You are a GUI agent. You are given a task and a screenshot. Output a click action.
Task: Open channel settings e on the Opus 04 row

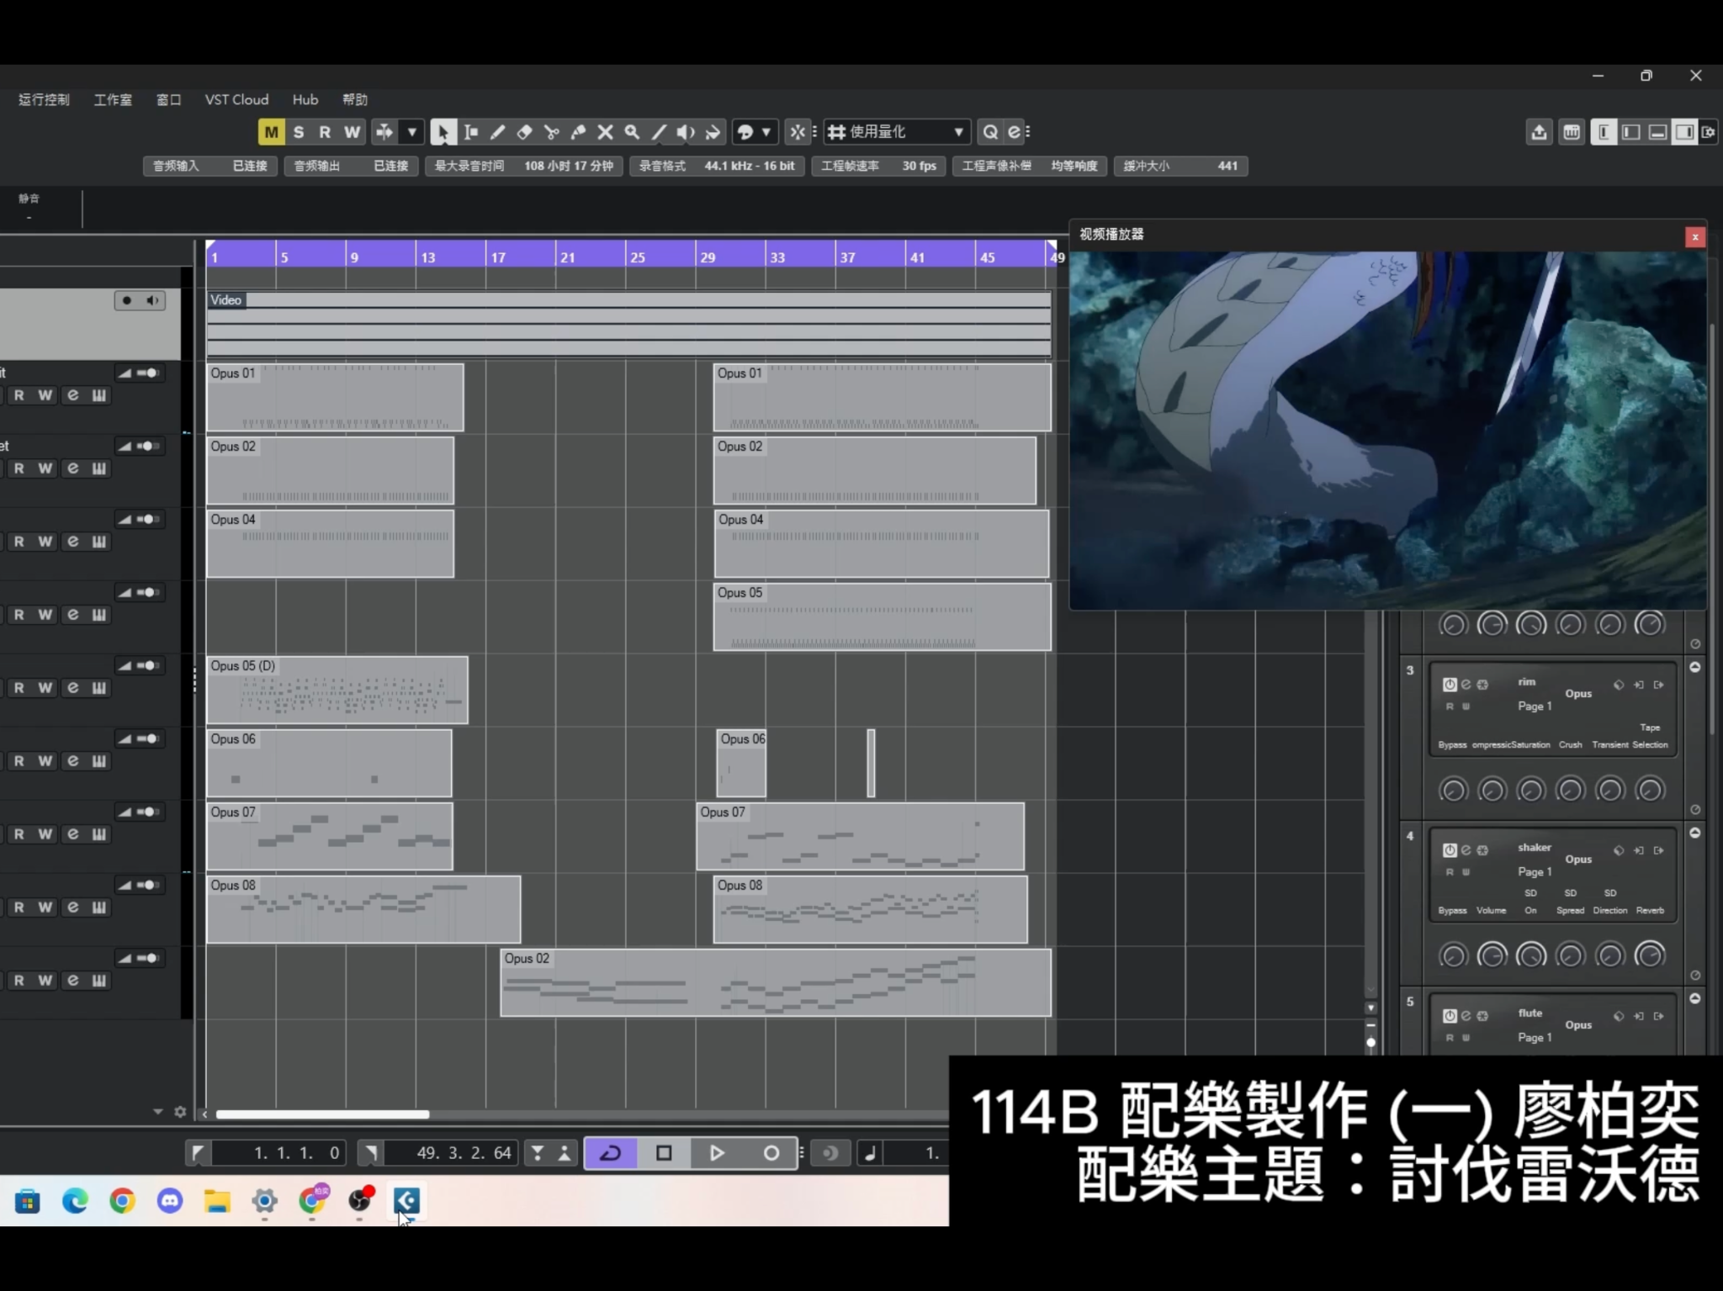coord(73,542)
